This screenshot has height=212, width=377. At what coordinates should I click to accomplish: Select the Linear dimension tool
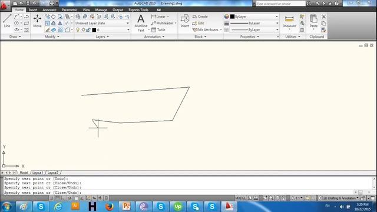158,16
